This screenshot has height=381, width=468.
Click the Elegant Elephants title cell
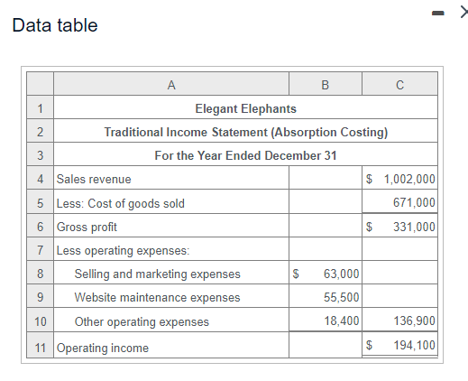coord(245,108)
